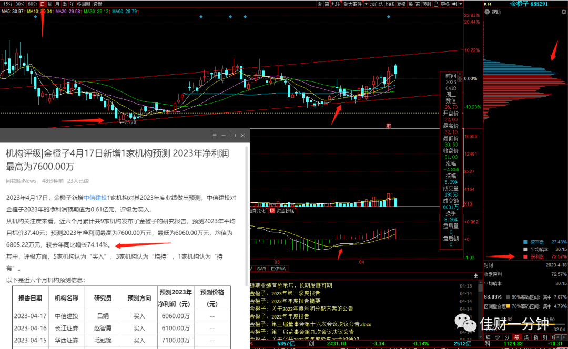The height and width of the screenshot is (349, 568).
Task: Click the 帮助 help question-mark icon
Action: [x=487, y=12]
